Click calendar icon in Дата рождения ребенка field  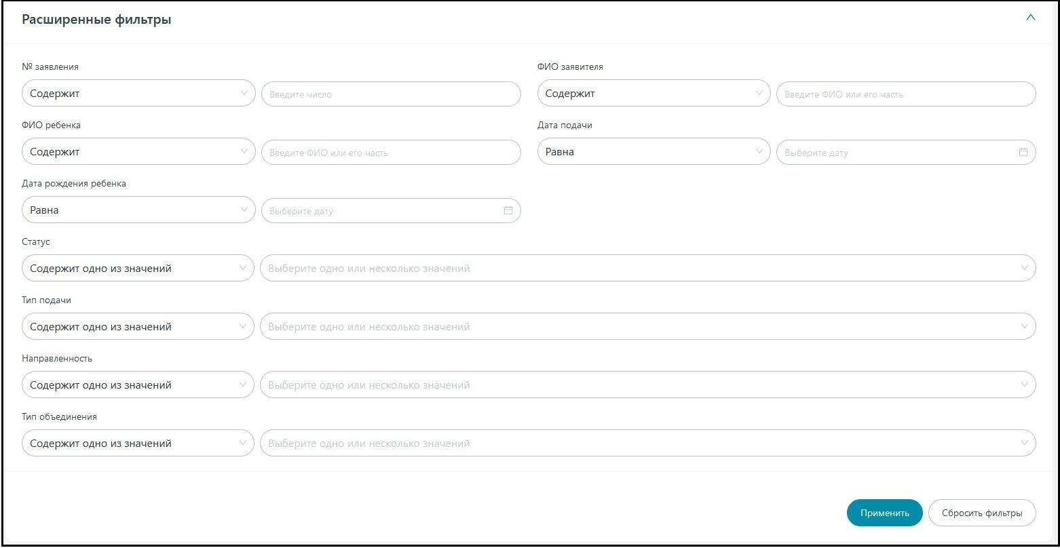[x=508, y=211]
